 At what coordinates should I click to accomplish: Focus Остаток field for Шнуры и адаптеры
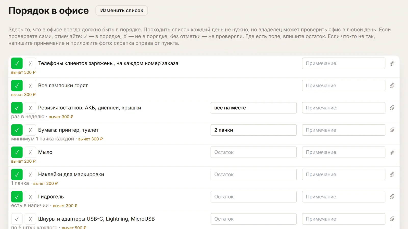coord(253,219)
